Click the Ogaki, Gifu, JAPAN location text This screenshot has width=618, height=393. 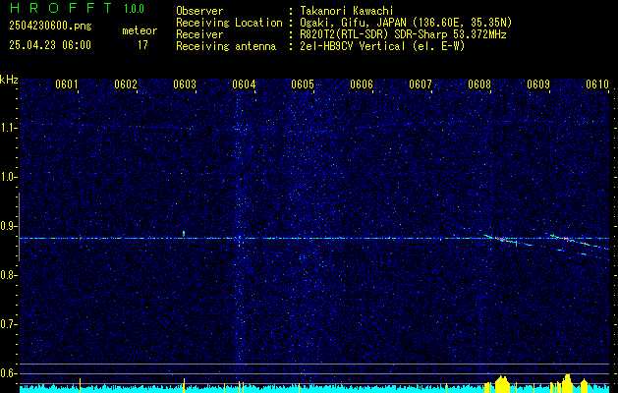pos(406,23)
